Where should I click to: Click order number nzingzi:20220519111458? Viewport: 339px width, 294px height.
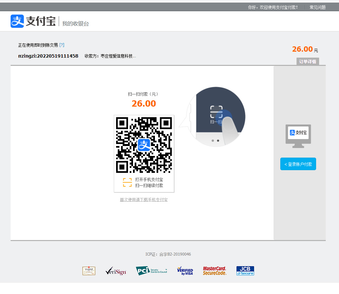click(48, 56)
